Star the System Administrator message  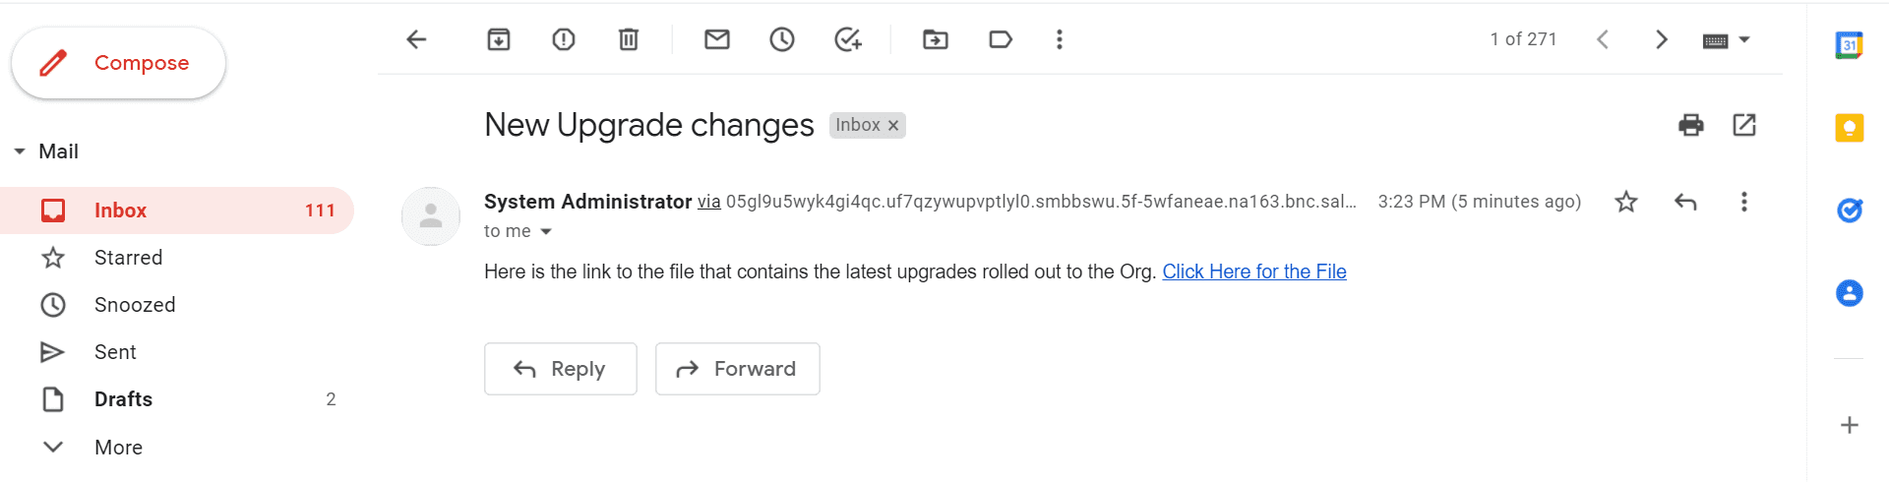coord(1626,202)
